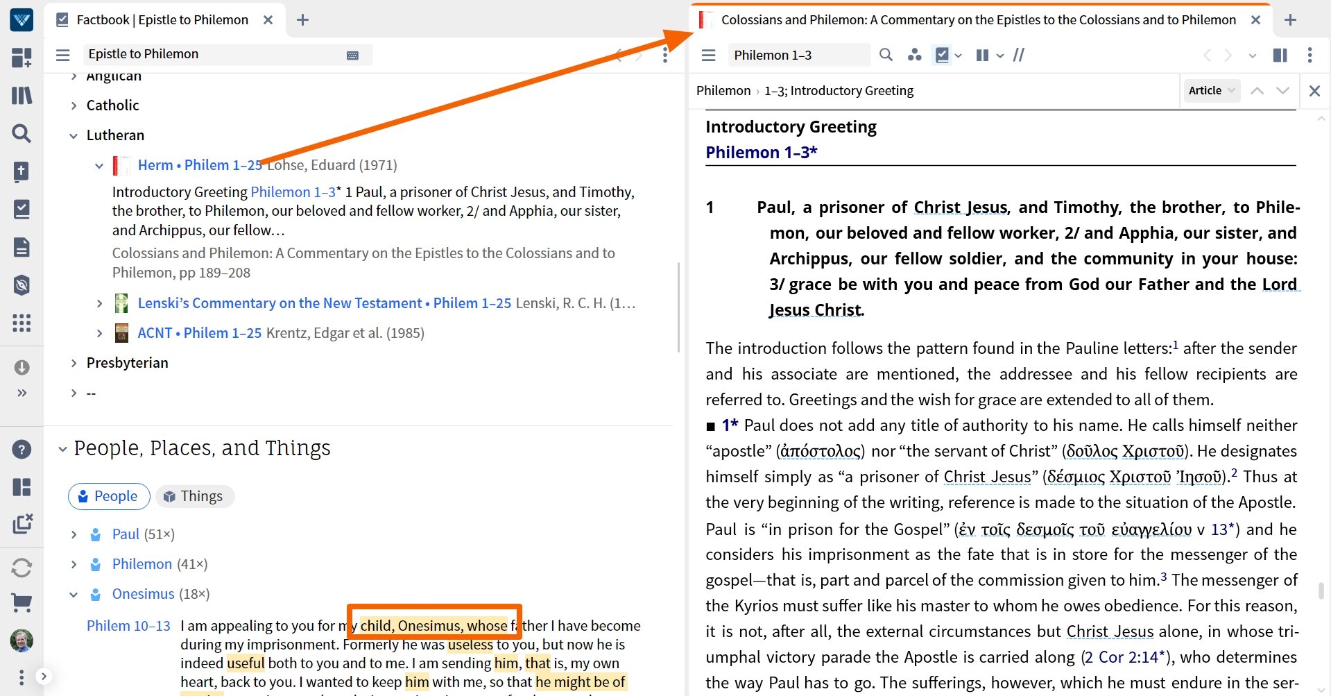Viewport: 1331px width, 696px height.
Task: Open the Guides compass-shield icon
Action: coord(22,285)
